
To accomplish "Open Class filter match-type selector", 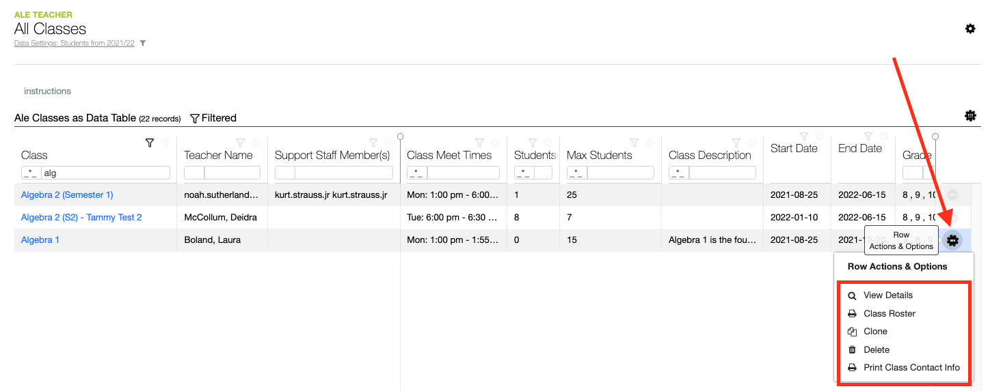I will coord(31,173).
